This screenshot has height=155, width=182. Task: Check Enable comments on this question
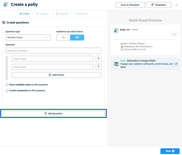pyautogui.click(x=7, y=91)
